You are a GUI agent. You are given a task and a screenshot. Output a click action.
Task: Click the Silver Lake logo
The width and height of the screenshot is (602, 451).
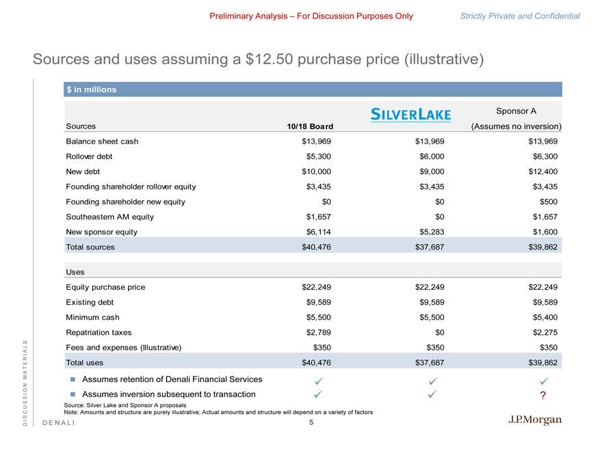[x=410, y=115]
